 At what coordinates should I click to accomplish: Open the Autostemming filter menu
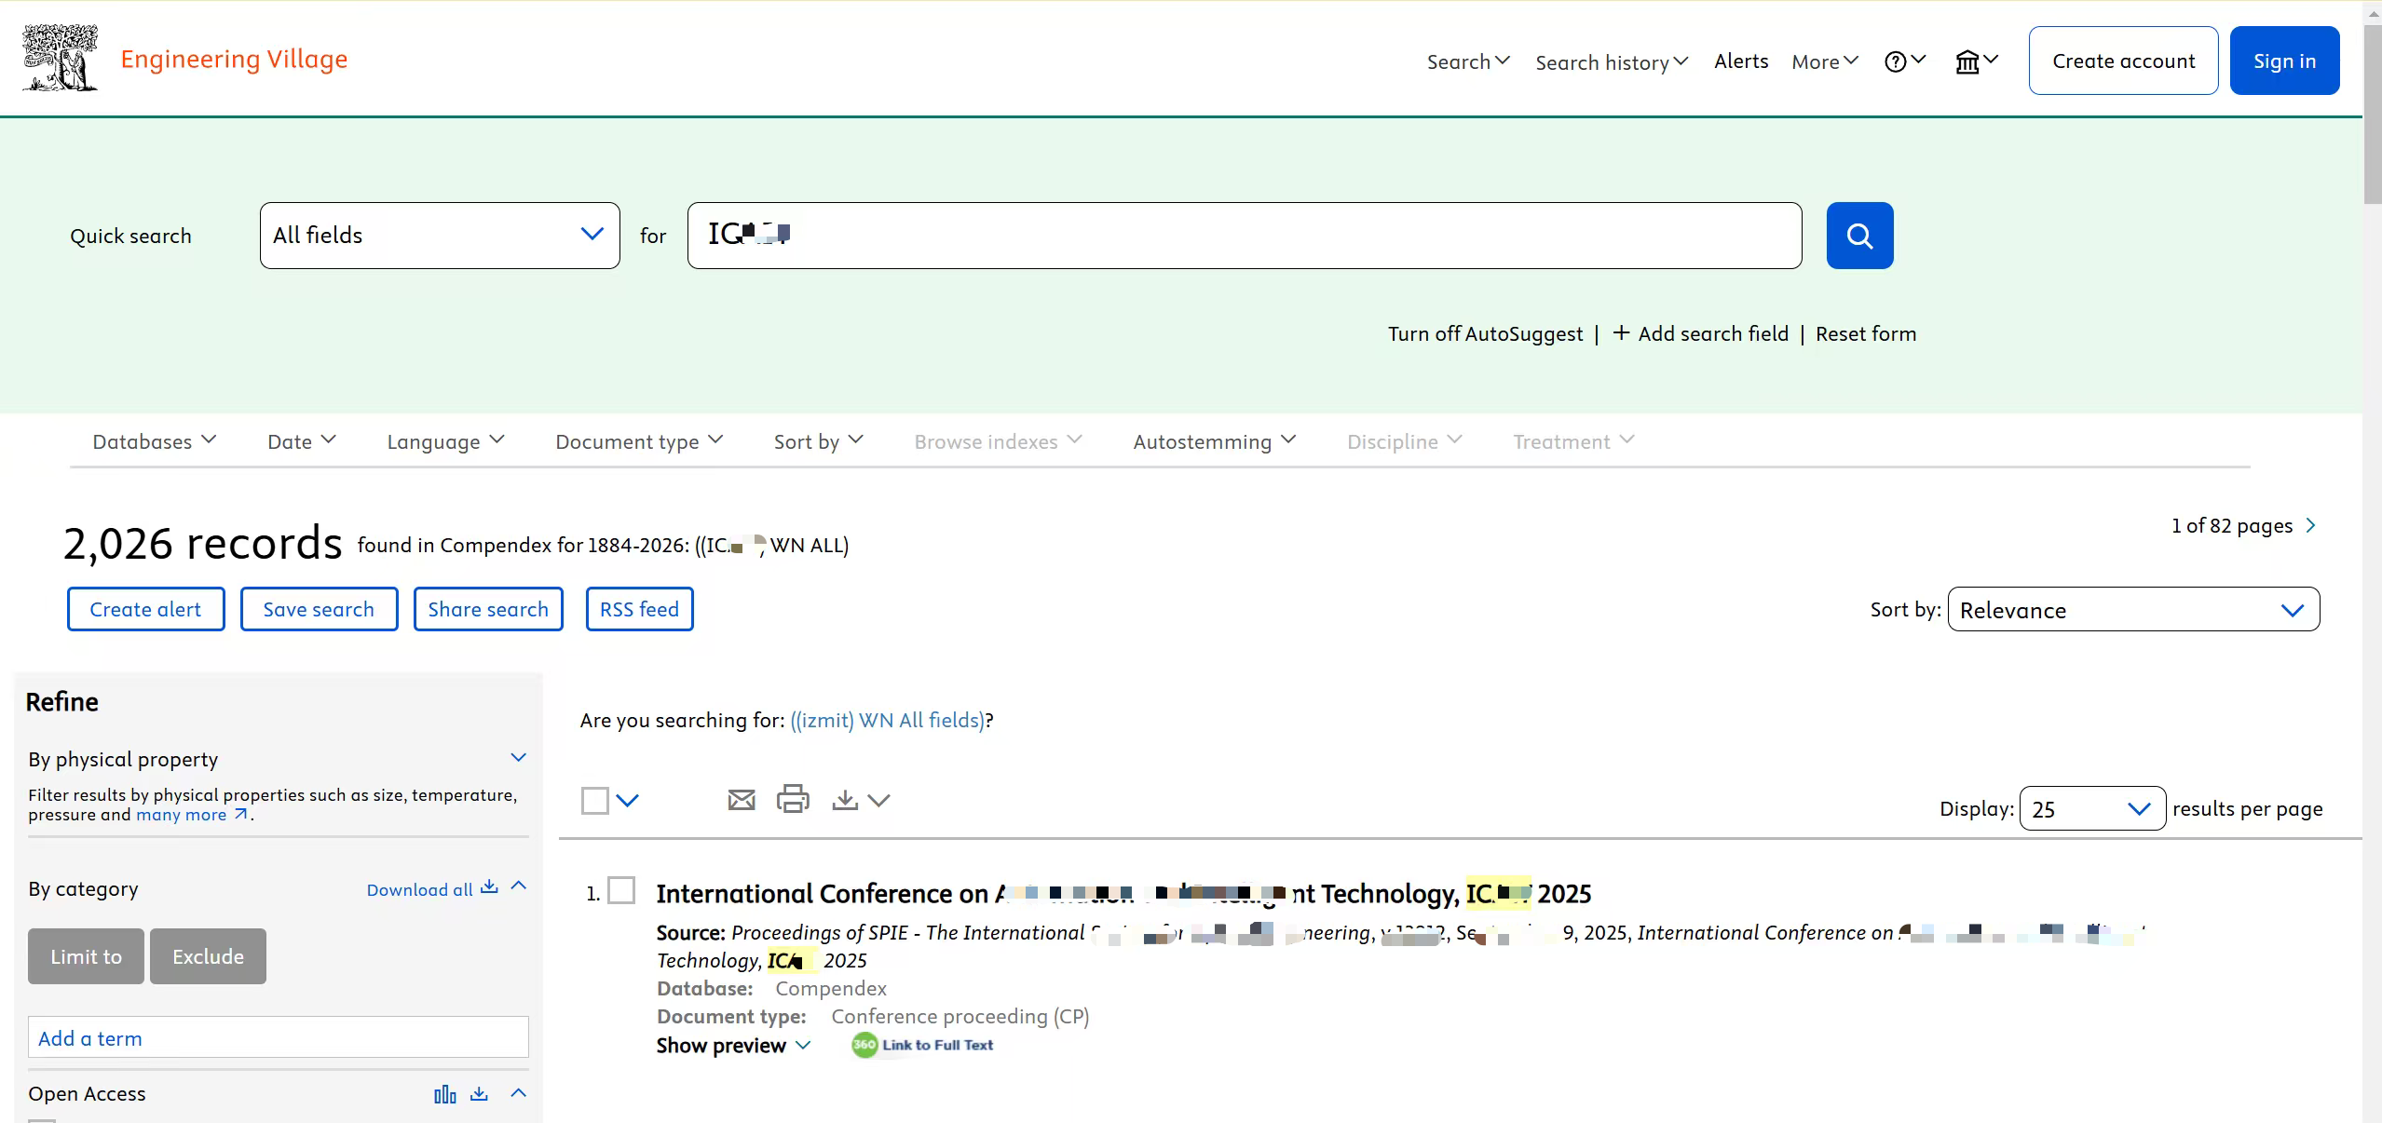[x=1215, y=441]
